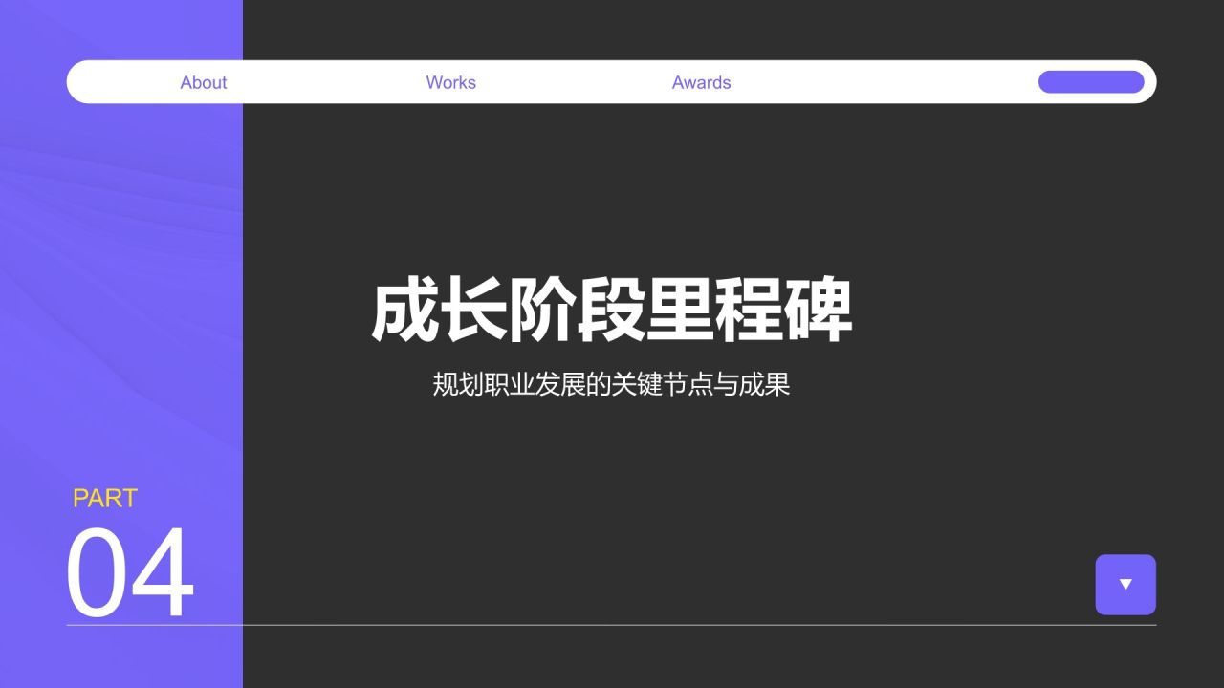Switch to the Works tab
This screenshot has width=1224, height=688.
[x=451, y=82]
